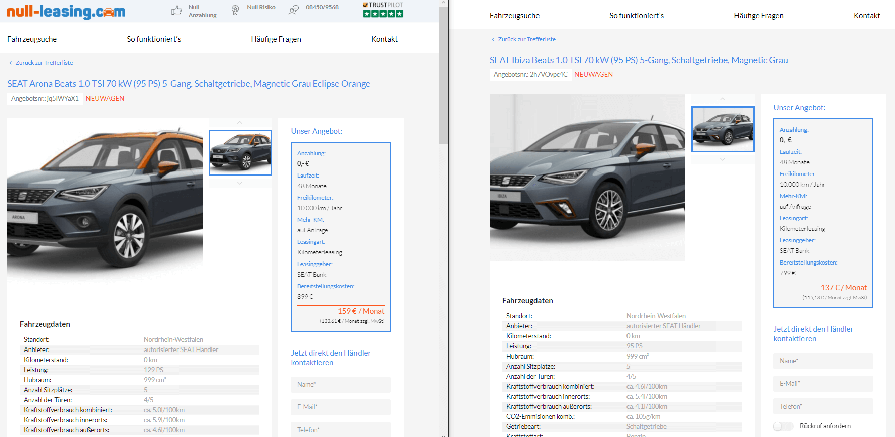Click the phone number 08450/9568
The height and width of the screenshot is (437, 895).
[322, 7]
